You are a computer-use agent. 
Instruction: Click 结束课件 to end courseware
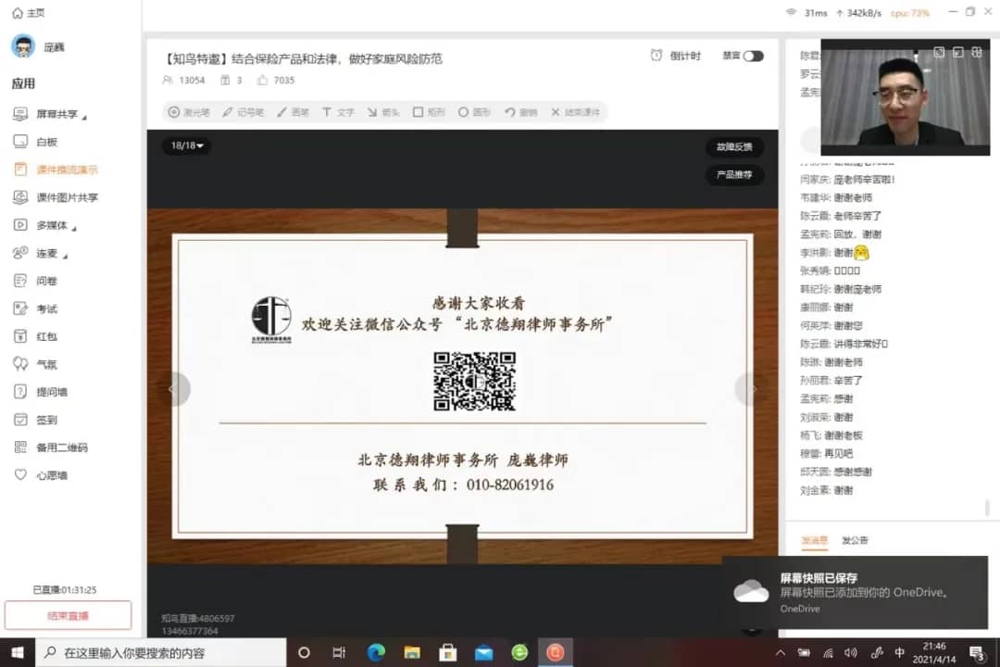[x=575, y=112]
